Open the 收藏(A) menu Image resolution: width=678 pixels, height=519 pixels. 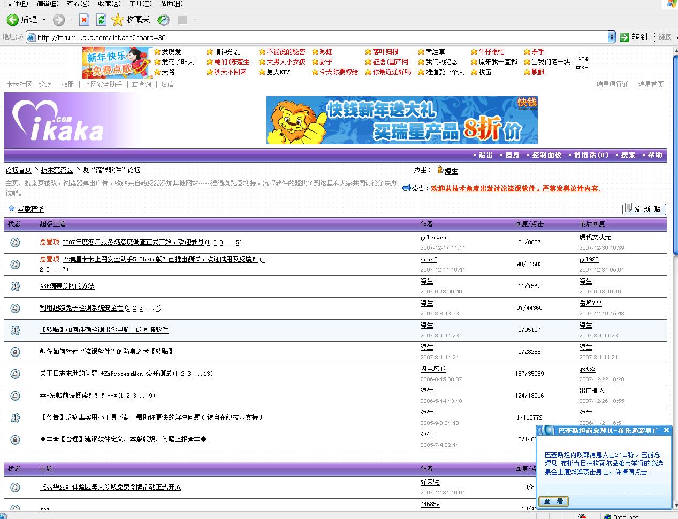tap(109, 4)
